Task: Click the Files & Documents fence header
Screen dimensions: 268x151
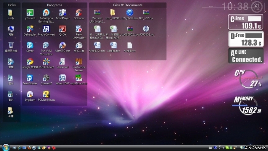Action: pos(128,5)
